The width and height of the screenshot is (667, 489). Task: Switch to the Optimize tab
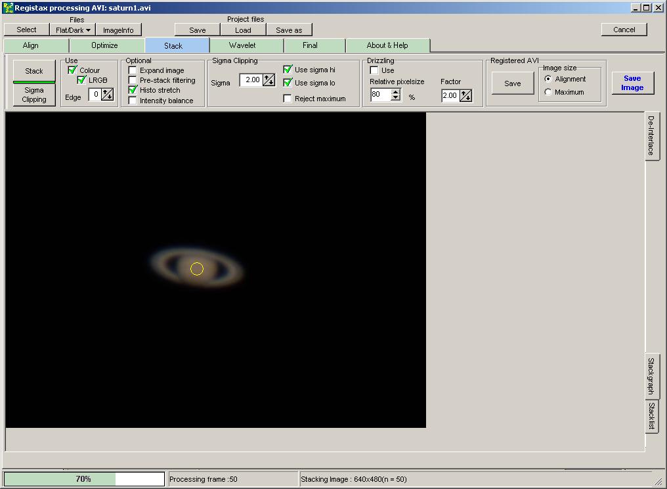coord(104,45)
